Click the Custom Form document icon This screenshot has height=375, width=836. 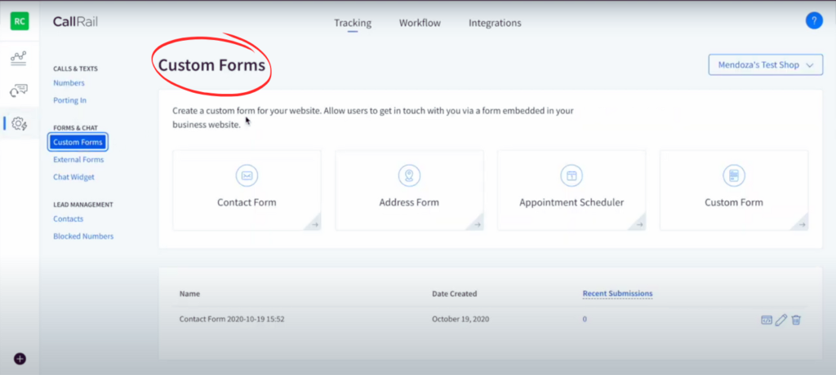[734, 175]
